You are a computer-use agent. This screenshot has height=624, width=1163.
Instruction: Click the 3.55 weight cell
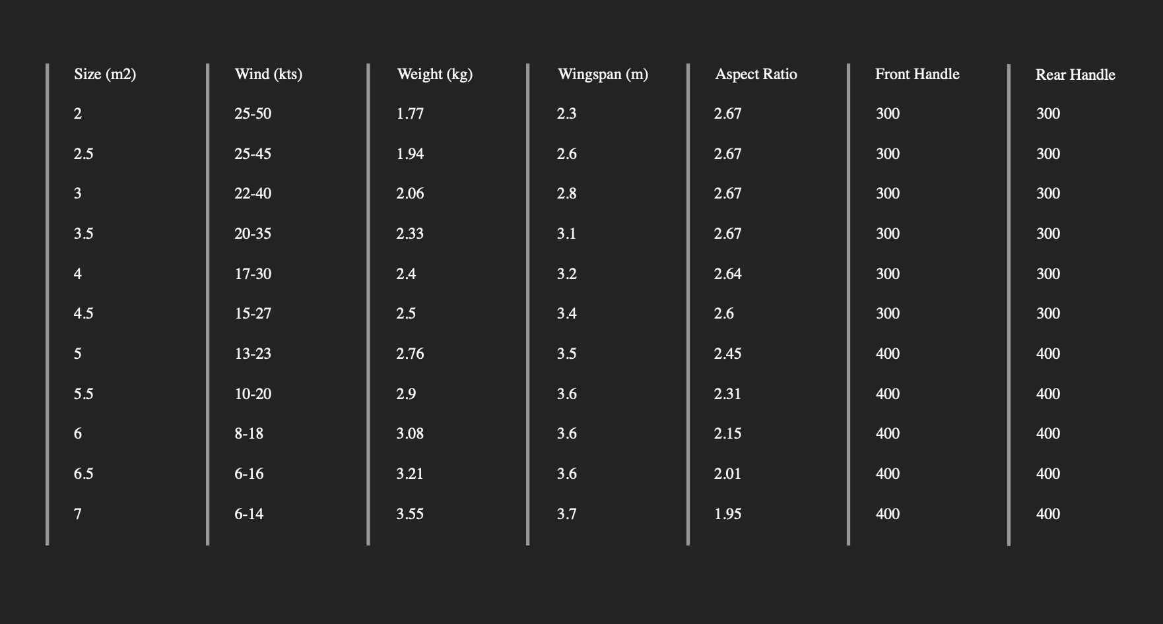click(410, 514)
